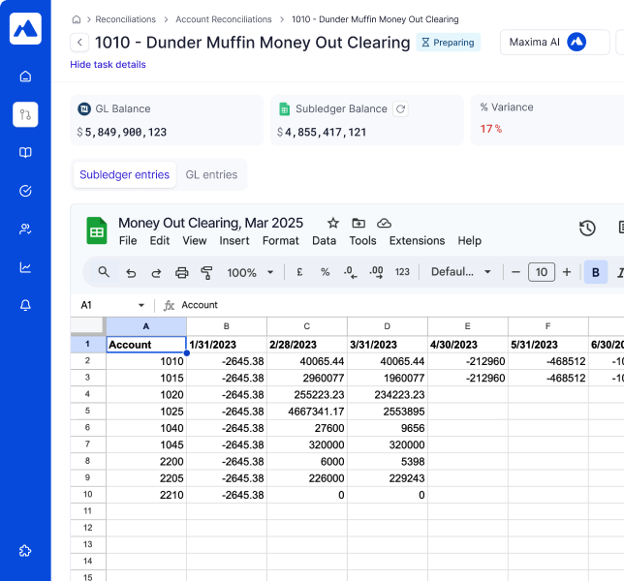Click the redo toolbar icon
The height and width of the screenshot is (581, 624).
(x=156, y=273)
